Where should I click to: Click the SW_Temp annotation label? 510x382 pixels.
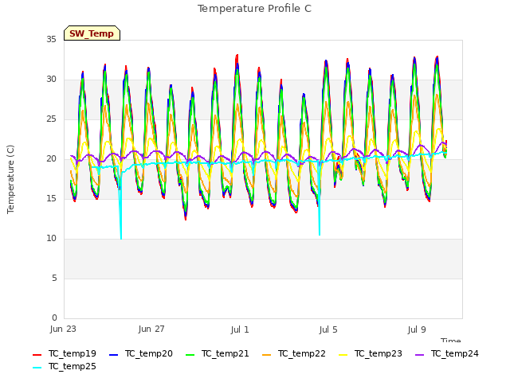pos(92,33)
